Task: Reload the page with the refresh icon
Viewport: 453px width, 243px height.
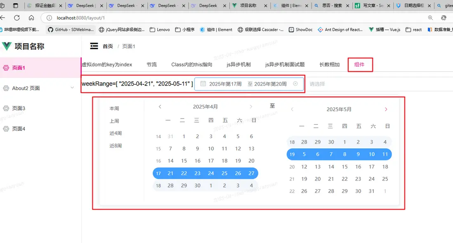Action: 17,18
